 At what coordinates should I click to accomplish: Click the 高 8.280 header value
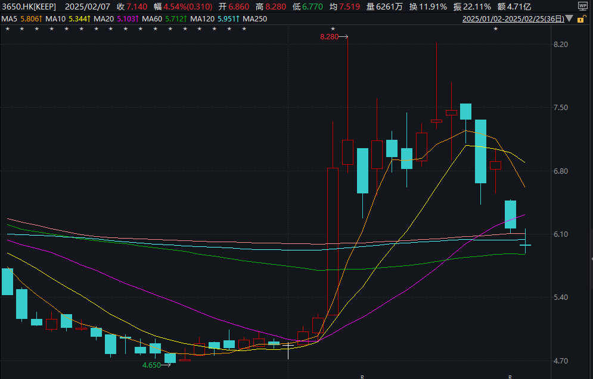tap(271, 7)
